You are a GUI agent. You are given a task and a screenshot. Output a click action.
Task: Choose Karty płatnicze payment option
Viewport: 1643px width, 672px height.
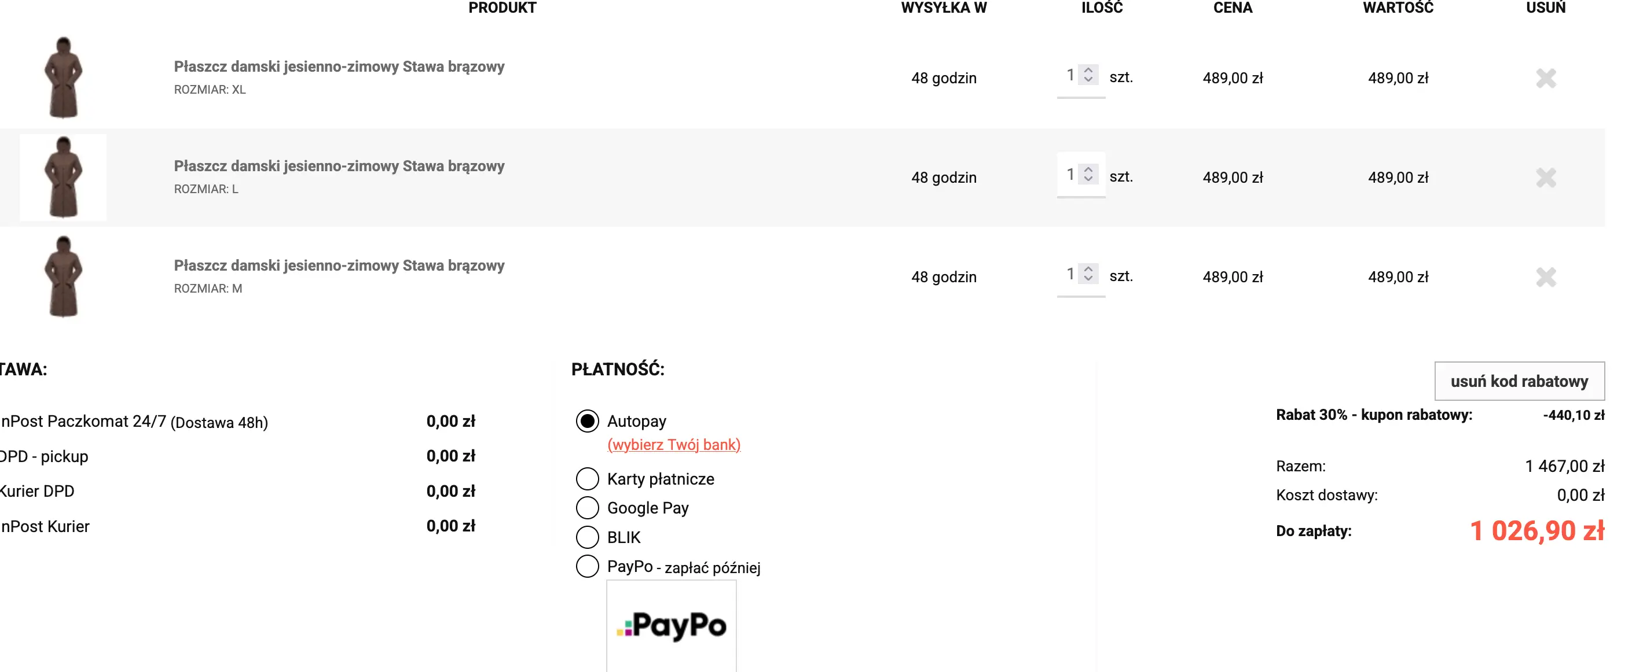point(587,478)
